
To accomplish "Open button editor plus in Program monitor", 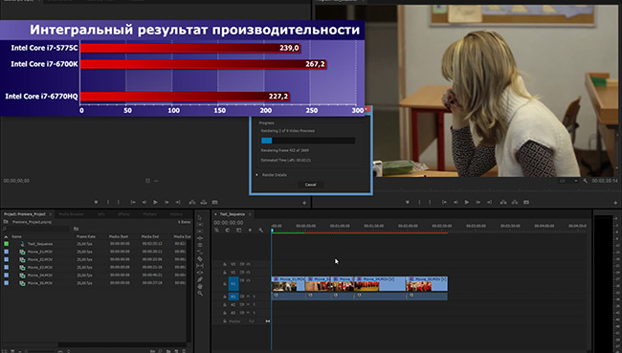I will pos(615,203).
